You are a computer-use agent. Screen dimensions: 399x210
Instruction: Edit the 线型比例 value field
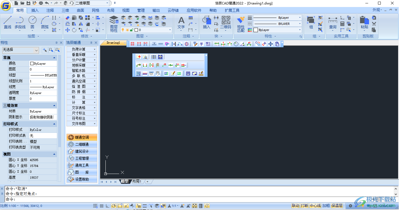tap(43, 81)
